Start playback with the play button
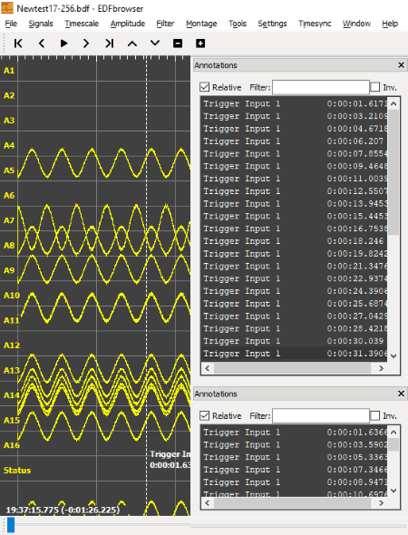The image size is (408, 535). click(x=63, y=44)
